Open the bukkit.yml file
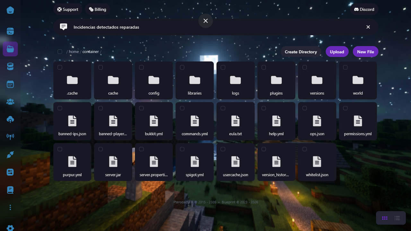 coord(154,121)
